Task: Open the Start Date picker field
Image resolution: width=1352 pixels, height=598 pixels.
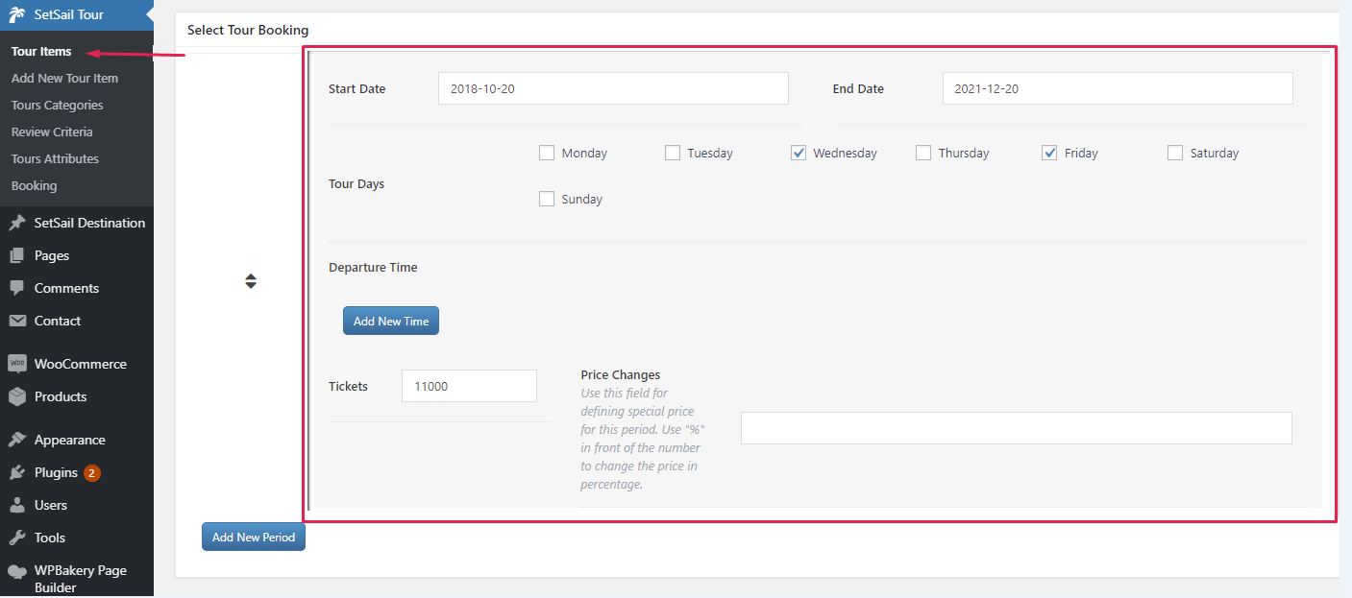Action: pos(612,88)
